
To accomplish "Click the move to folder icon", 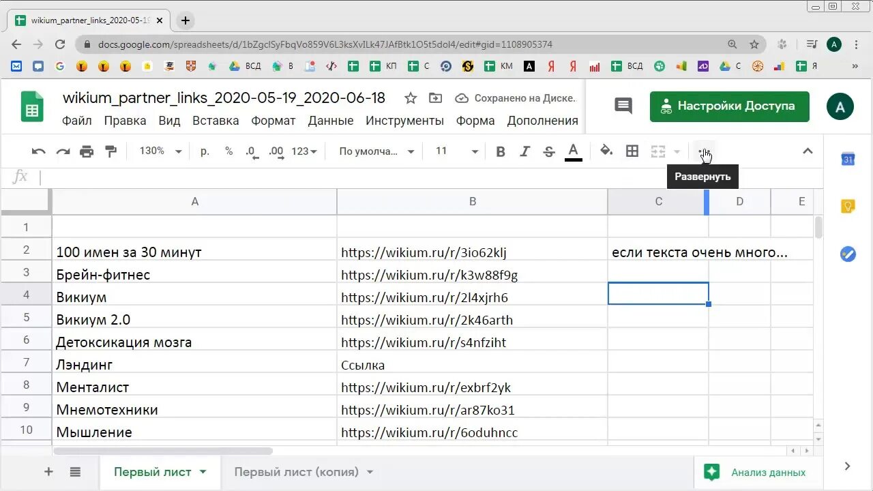I will (435, 98).
